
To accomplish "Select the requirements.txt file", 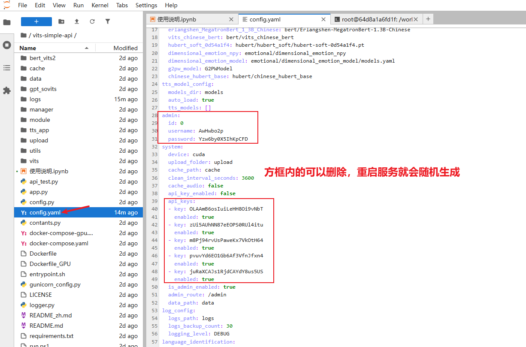I will coord(79,336).
